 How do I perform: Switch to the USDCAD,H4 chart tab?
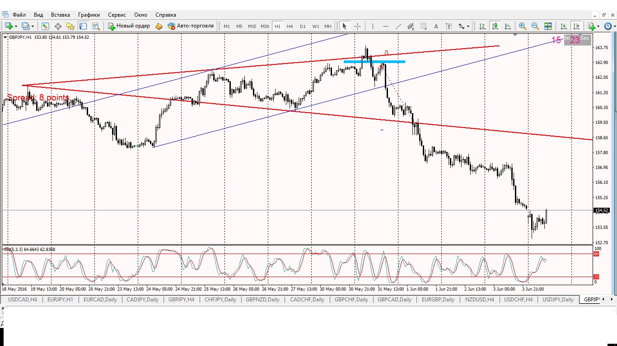click(x=23, y=299)
